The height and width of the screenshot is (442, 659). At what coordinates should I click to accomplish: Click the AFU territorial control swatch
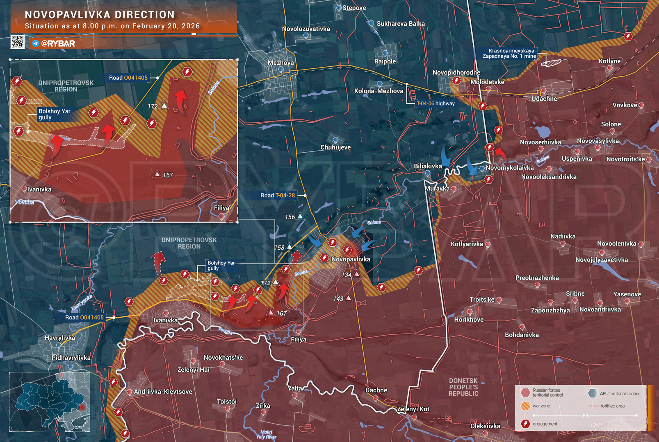(x=593, y=393)
